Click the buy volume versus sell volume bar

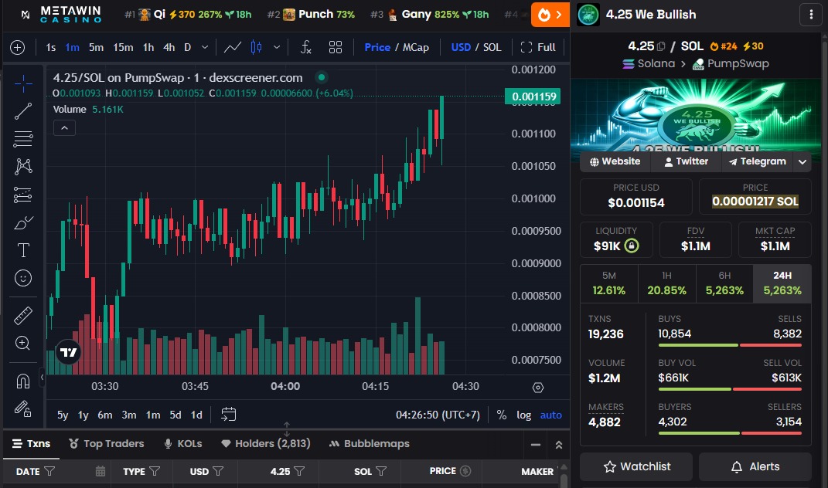coord(730,389)
